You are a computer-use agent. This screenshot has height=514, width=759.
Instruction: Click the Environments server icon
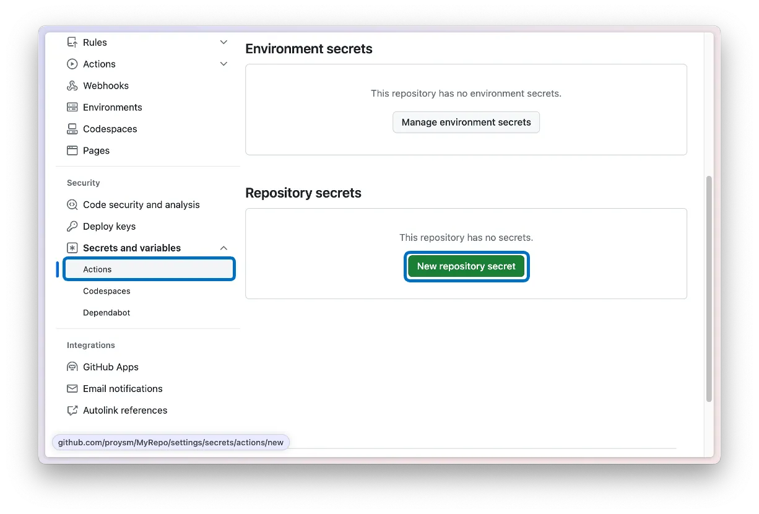pos(72,108)
